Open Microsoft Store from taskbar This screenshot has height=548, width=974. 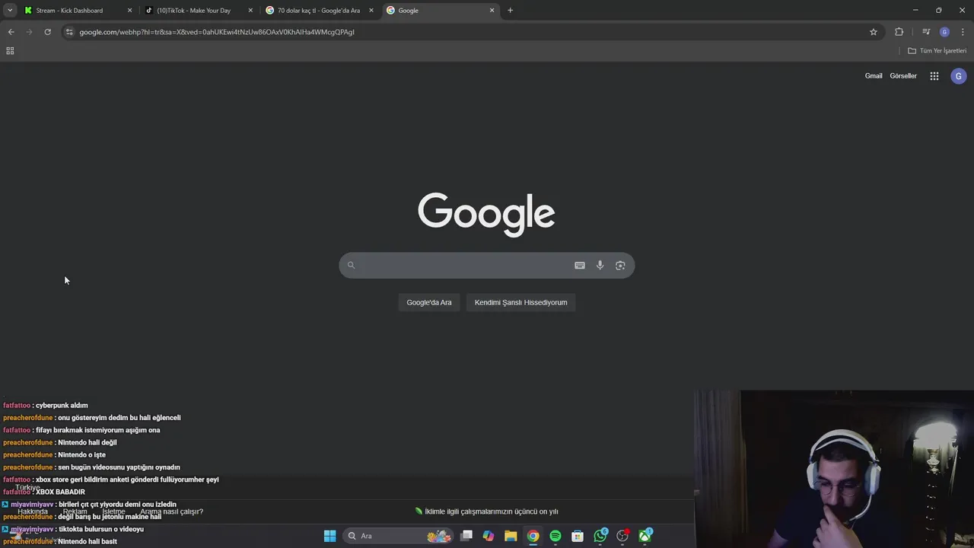pyautogui.click(x=578, y=536)
